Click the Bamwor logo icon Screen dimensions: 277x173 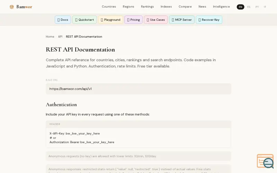click(x=12, y=7)
